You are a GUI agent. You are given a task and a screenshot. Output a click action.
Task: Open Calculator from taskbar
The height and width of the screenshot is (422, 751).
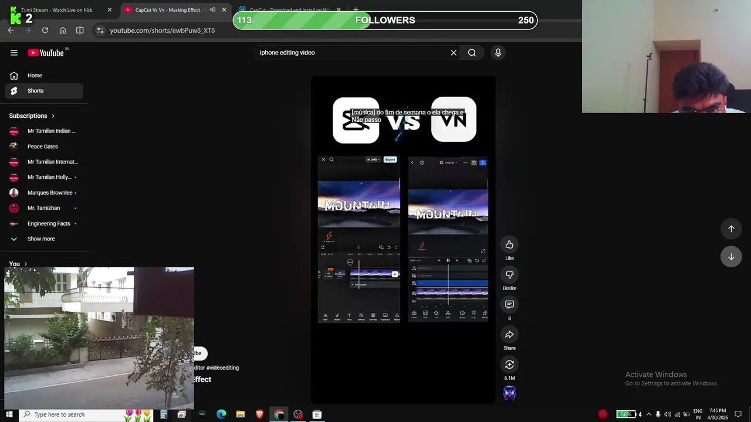pyautogui.click(x=164, y=414)
